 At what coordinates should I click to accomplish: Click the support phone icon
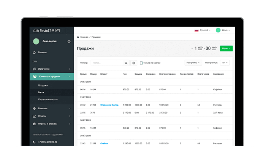pyautogui.click(x=35, y=142)
